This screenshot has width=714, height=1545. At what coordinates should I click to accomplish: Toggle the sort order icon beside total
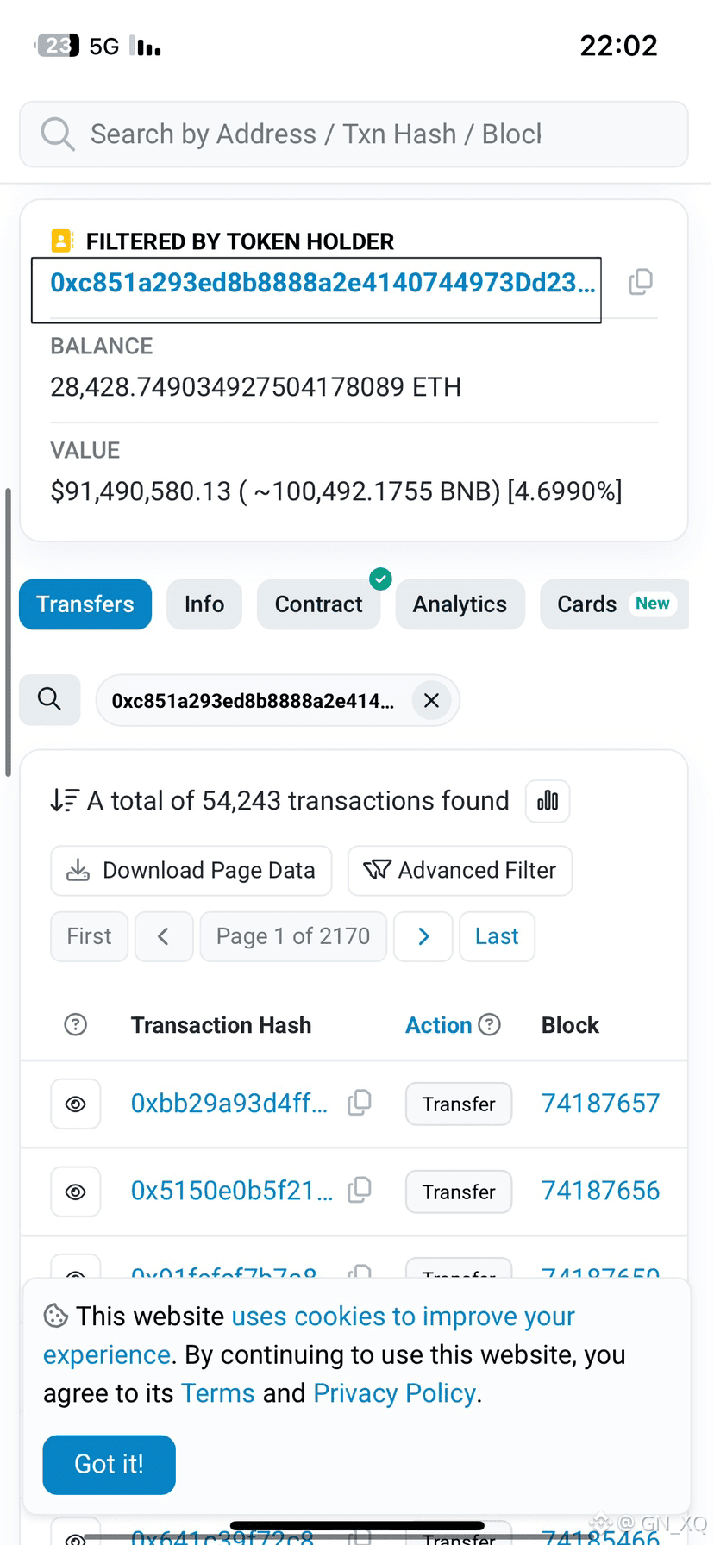point(64,801)
